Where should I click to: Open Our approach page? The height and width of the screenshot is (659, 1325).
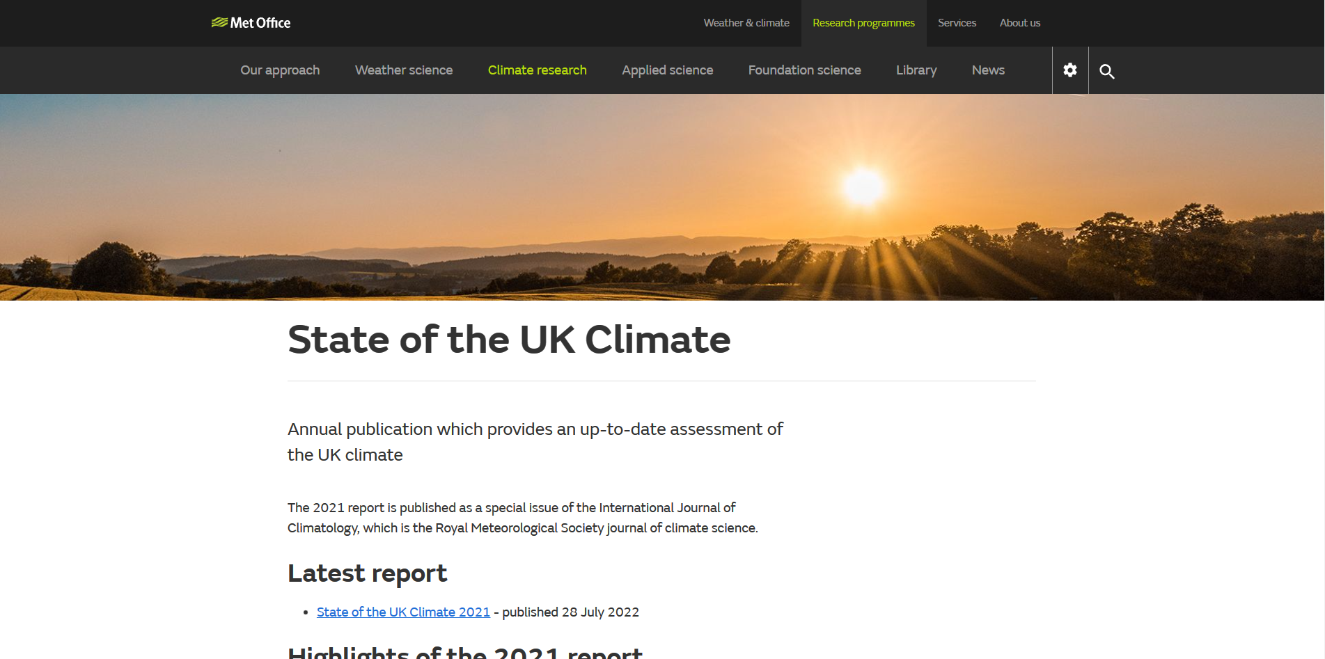280,70
